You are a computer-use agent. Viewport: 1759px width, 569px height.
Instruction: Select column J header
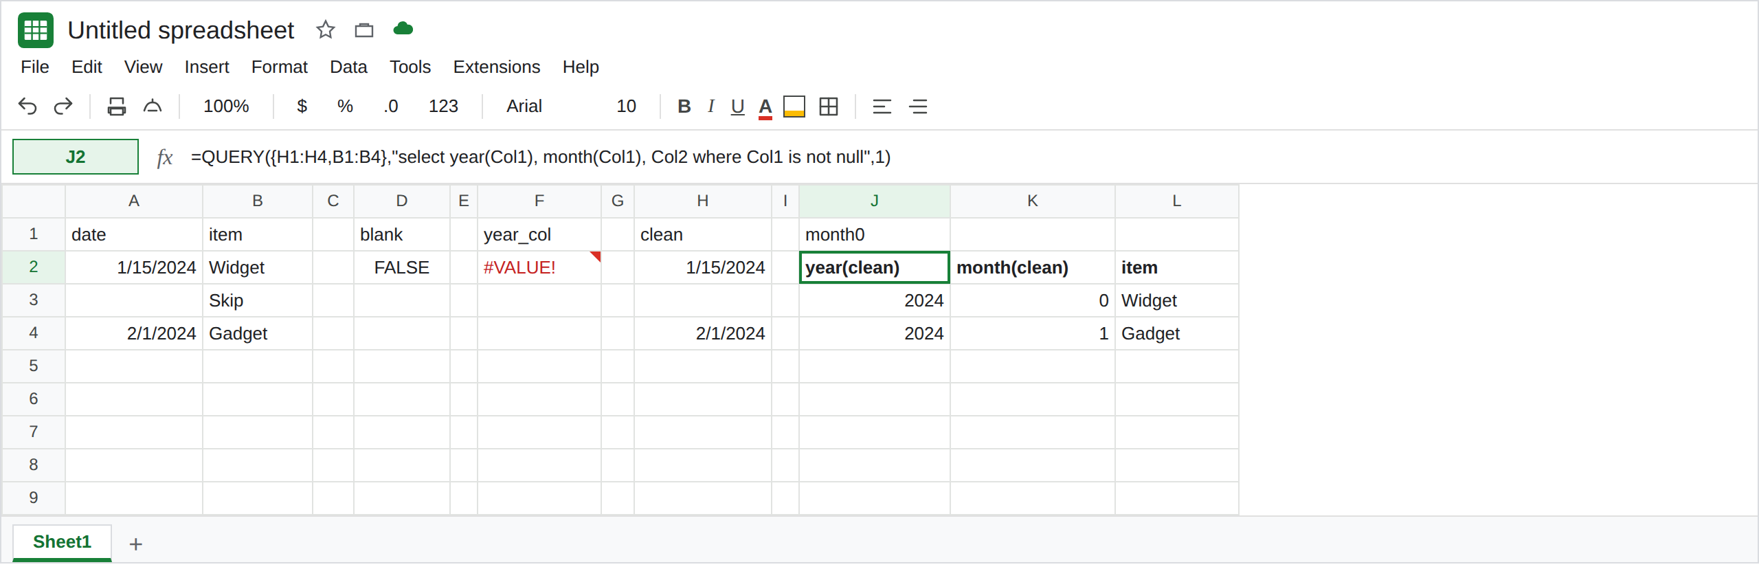pyautogui.click(x=875, y=201)
